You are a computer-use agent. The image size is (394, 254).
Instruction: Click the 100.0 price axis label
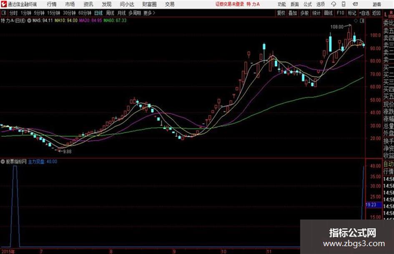tap(375, 35)
